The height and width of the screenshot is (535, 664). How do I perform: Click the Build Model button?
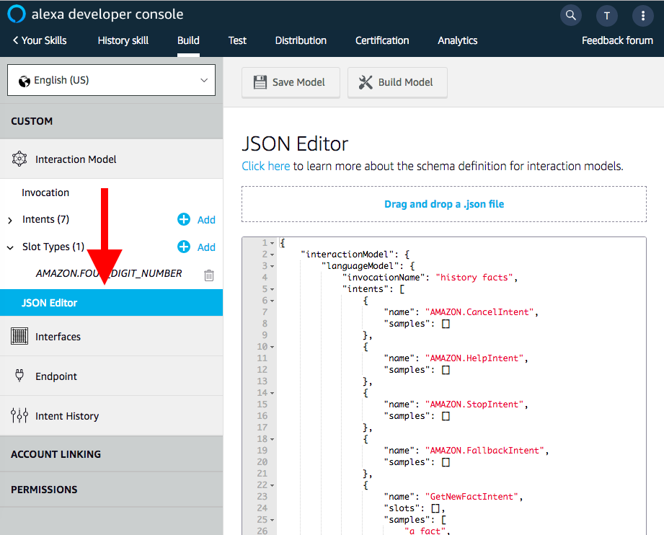tap(397, 82)
